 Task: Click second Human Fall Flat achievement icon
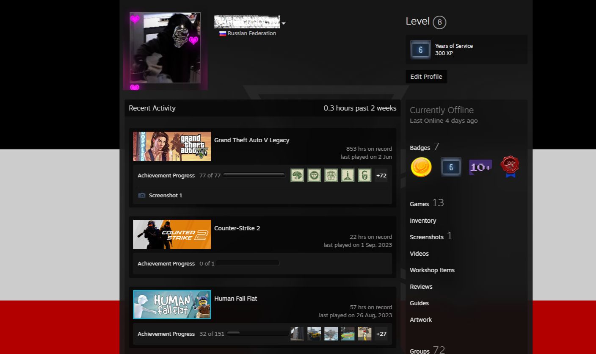point(314,334)
